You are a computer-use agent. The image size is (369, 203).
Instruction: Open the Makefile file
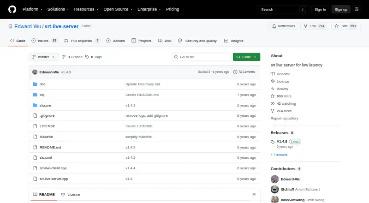(x=47, y=137)
